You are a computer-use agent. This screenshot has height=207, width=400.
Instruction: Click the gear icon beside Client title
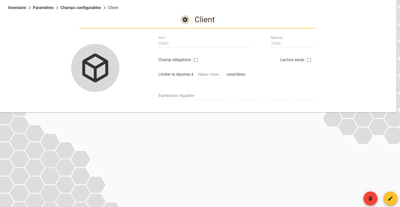tap(185, 20)
